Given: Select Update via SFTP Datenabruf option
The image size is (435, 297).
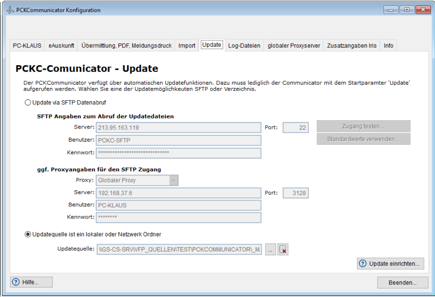Looking at the screenshot, I should tap(27, 102).
